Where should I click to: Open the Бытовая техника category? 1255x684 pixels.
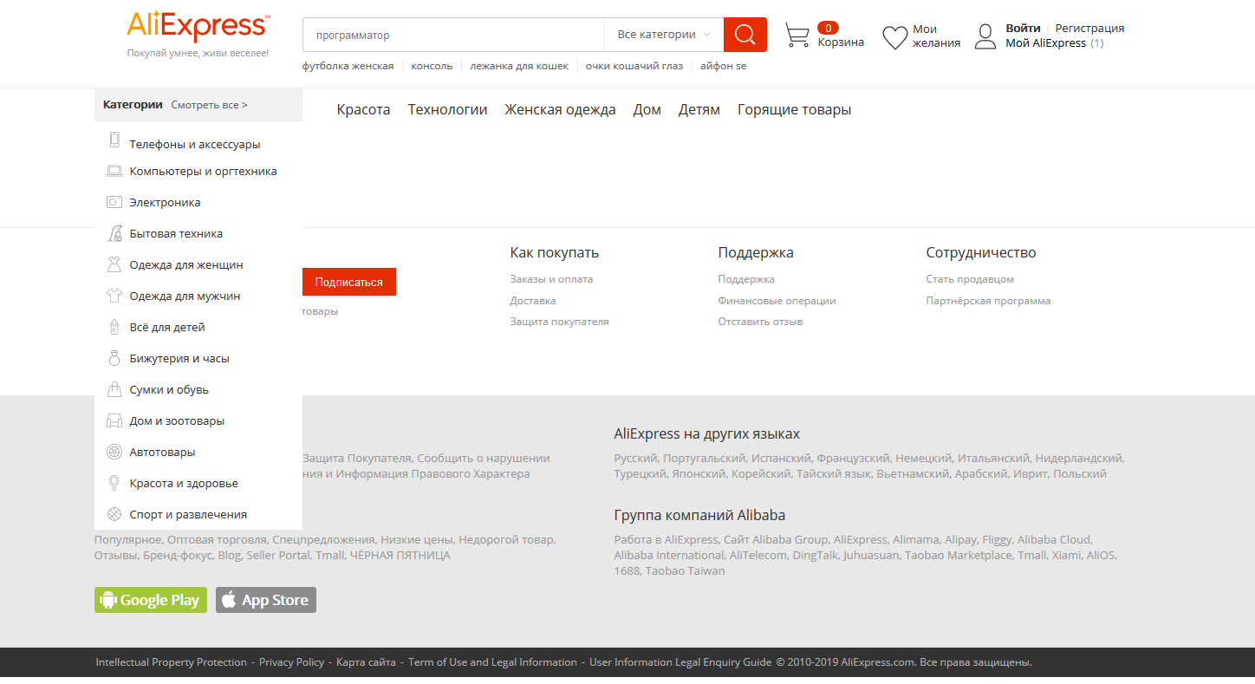pyautogui.click(x=176, y=234)
